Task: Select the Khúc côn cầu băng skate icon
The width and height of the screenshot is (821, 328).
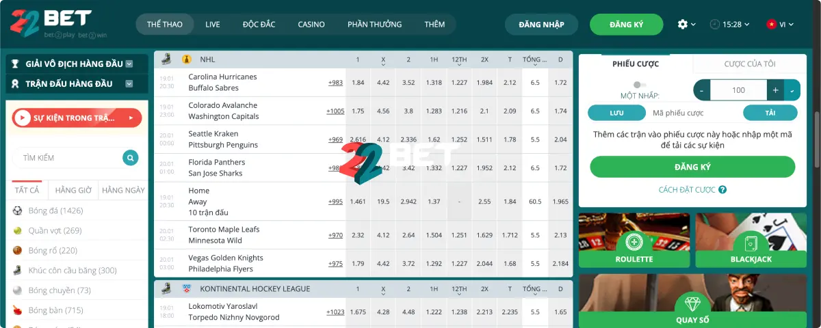Action: 17,270
